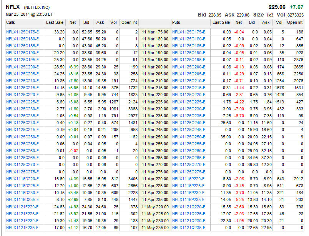This screenshot has height=236, width=309.
Task: Click the Puts column header
Action: [177, 22]
